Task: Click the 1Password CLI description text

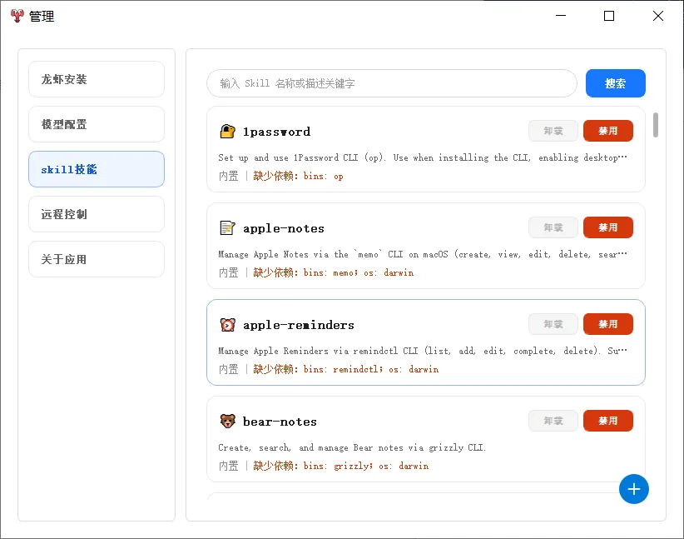Action: [x=422, y=157]
